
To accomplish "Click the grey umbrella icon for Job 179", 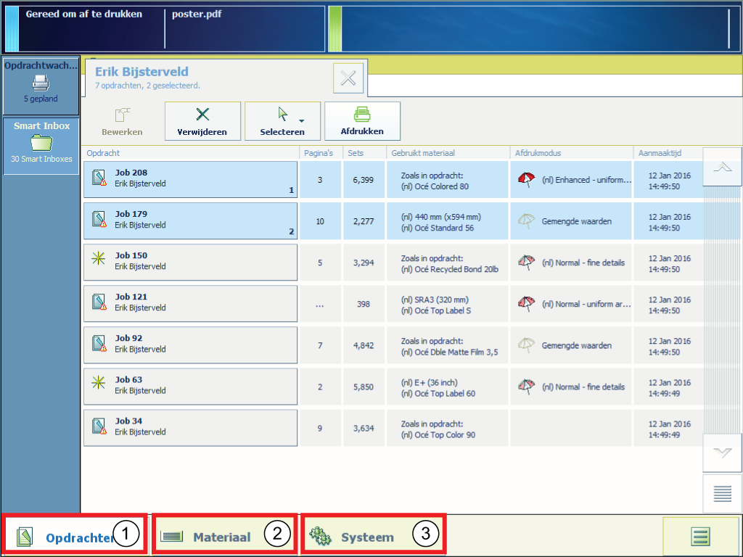I will (527, 220).
